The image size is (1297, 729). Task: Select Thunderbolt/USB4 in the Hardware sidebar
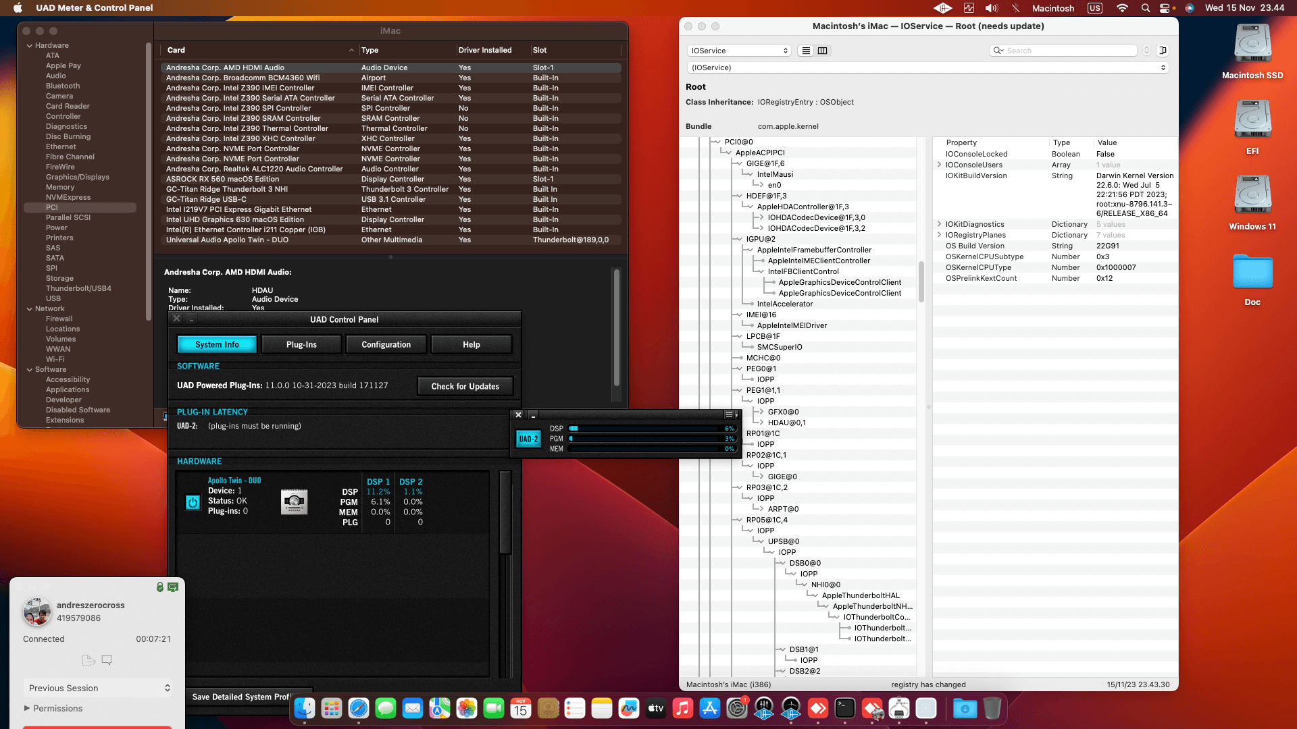(x=78, y=288)
